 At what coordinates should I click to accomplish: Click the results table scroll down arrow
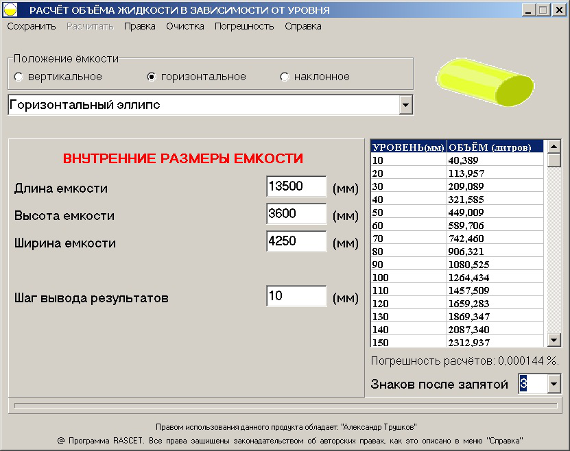pos(554,341)
